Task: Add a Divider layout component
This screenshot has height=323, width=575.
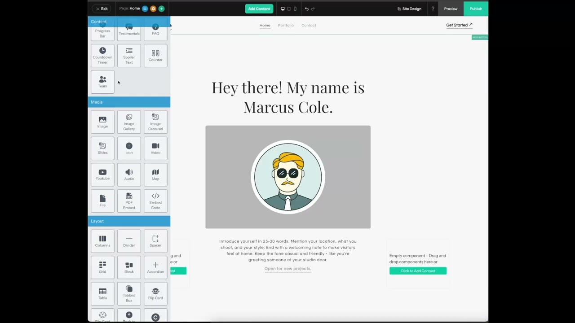Action: pos(129,241)
